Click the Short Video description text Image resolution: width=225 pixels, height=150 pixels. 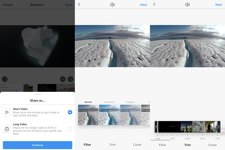[x=36, y=114]
